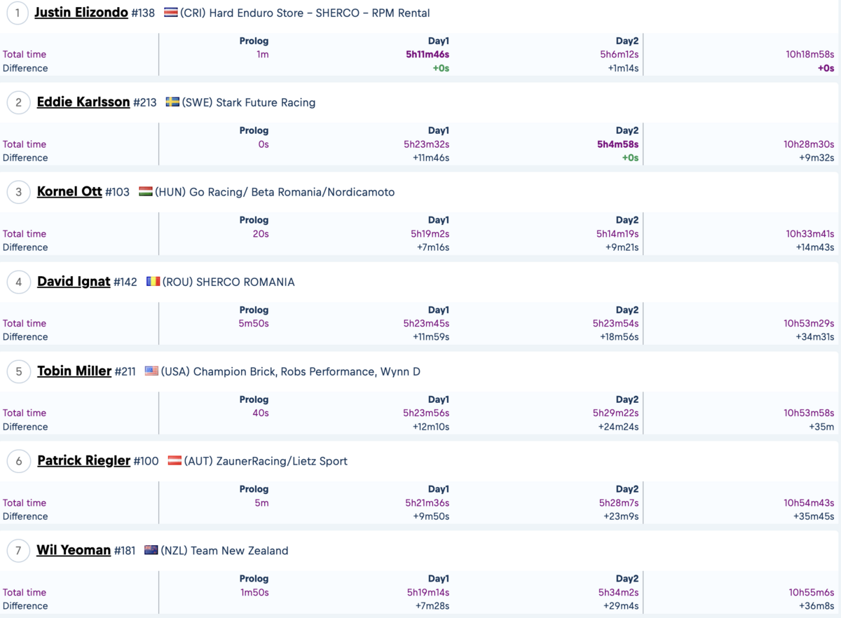Open Tobin Miller's rider profile
This screenshot has height=618, width=841.
point(74,371)
